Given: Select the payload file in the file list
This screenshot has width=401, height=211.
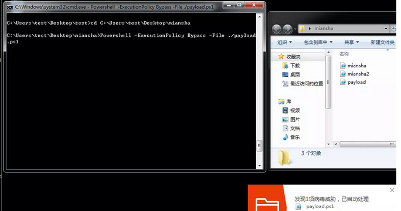Looking at the screenshot, I should point(356,82).
